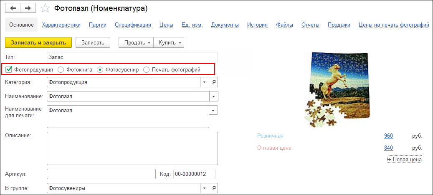Open the Продажи tab
This screenshot has width=433, height=195.
pyautogui.click(x=339, y=25)
